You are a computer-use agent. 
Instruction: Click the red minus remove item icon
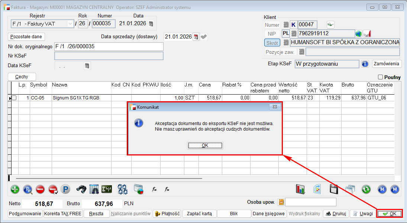(40, 189)
